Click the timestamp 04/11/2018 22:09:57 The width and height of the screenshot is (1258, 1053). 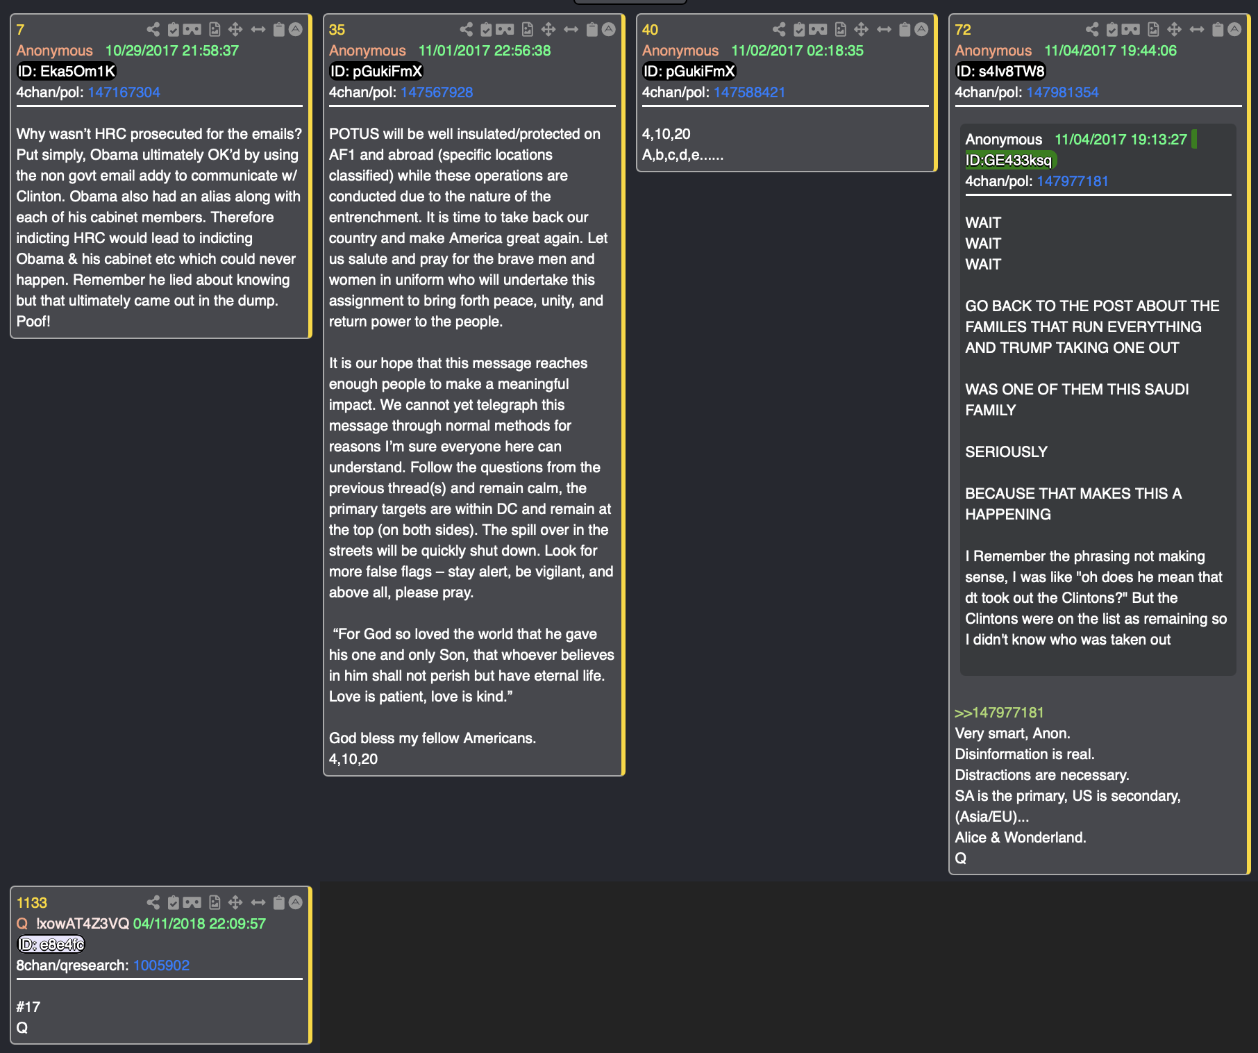[x=199, y=924]
